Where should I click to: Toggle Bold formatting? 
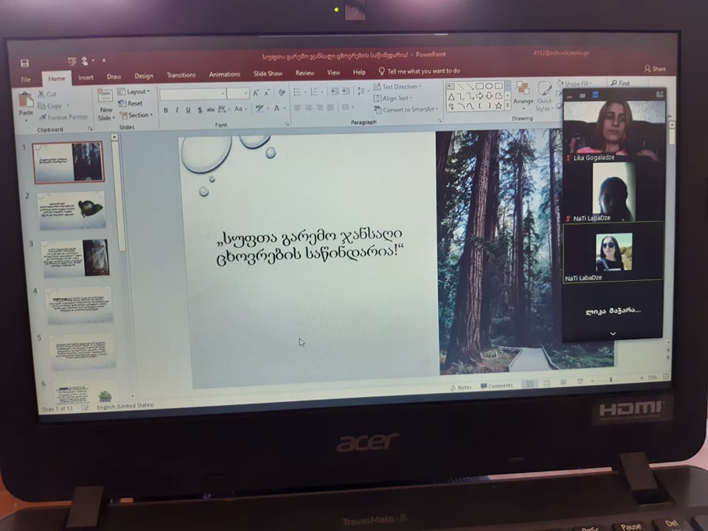coord(166,110)
